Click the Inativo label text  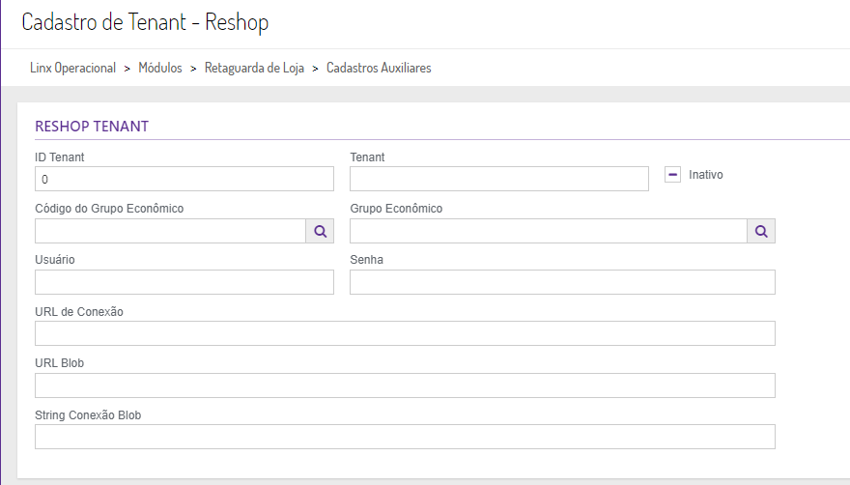[706, 175]
